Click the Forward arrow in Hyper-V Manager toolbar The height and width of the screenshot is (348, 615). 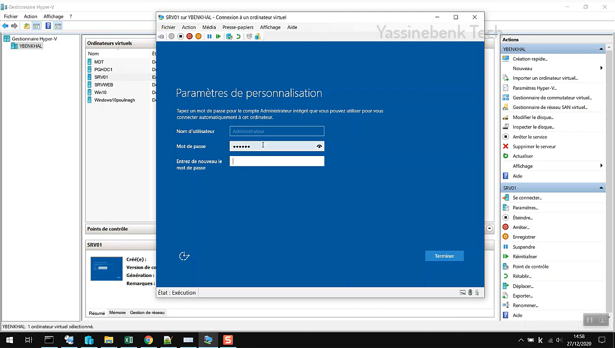click(14, 26)
